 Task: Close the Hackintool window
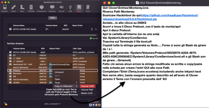click(2, 2)
